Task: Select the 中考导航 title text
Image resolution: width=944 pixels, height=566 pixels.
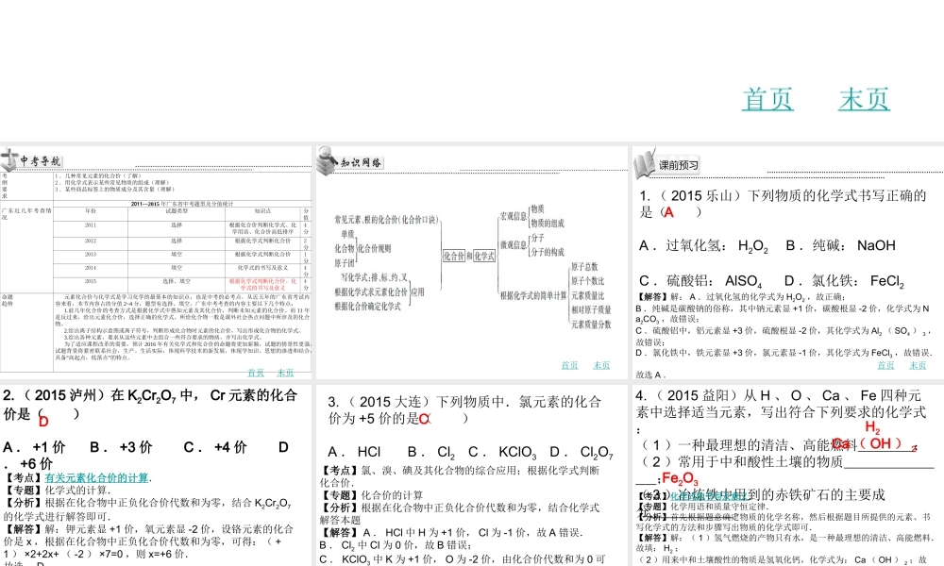Action: (41, 161)
